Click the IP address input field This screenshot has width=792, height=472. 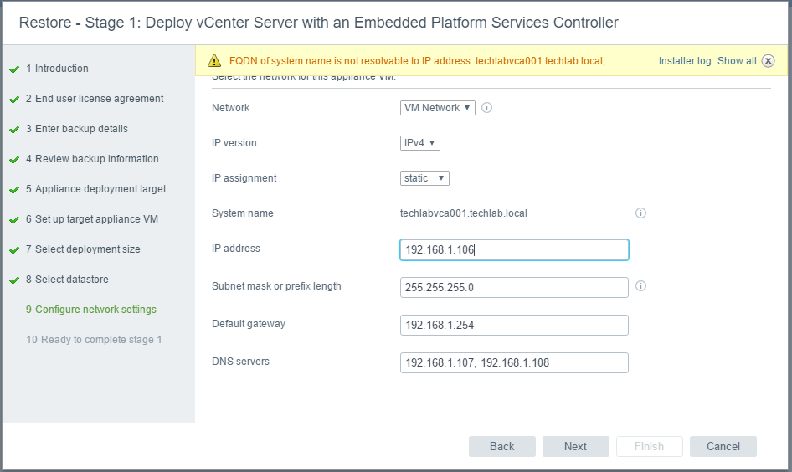click(514, 250)
